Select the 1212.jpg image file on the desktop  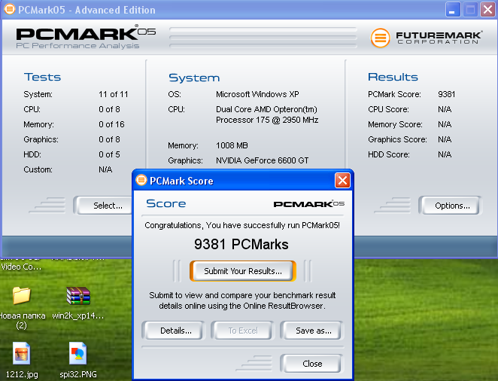pos(22,360)
